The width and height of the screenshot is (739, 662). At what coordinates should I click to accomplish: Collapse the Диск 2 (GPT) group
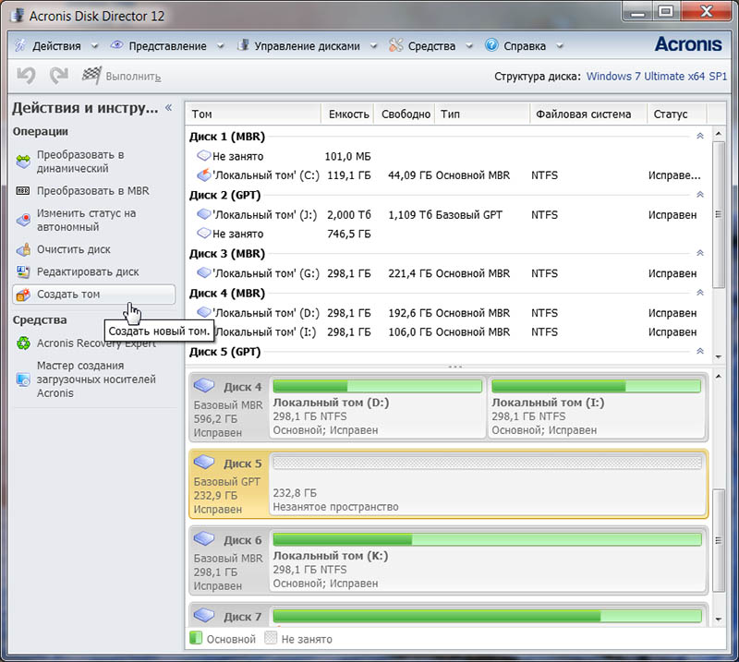pyautogui.click(x=700, y=195)
